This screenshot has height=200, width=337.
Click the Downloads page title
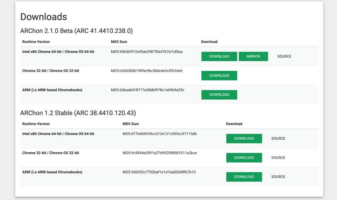pyautogui.click(x=44, y=17)
